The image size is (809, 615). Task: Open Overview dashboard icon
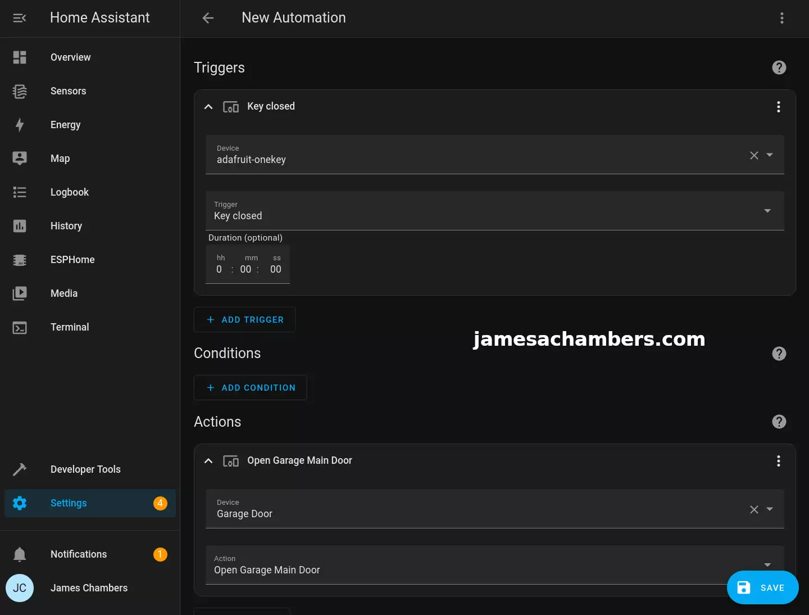20,57
